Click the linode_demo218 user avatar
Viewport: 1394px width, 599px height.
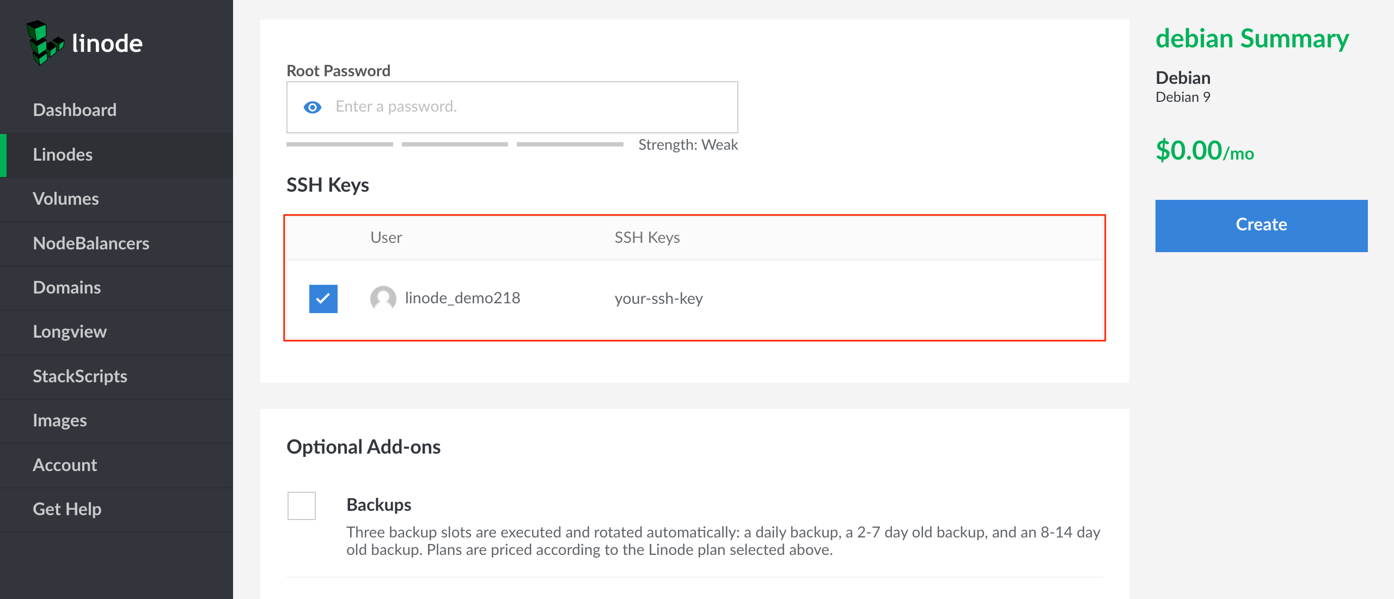[383, 298]
